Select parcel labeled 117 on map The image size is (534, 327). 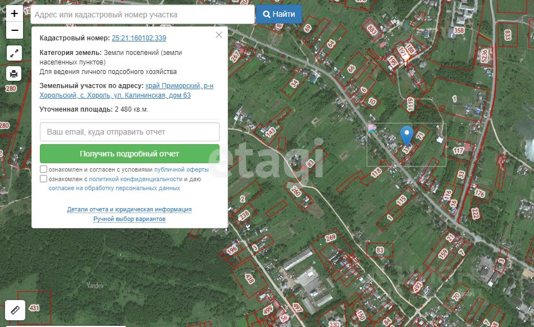coord(458,150)
